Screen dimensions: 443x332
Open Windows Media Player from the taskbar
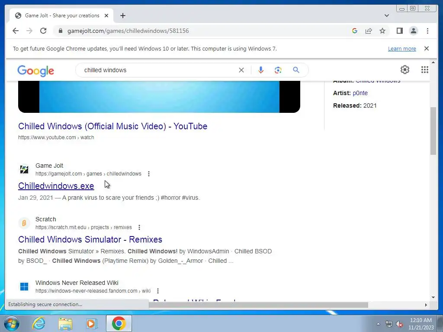(x=91, y=323)
